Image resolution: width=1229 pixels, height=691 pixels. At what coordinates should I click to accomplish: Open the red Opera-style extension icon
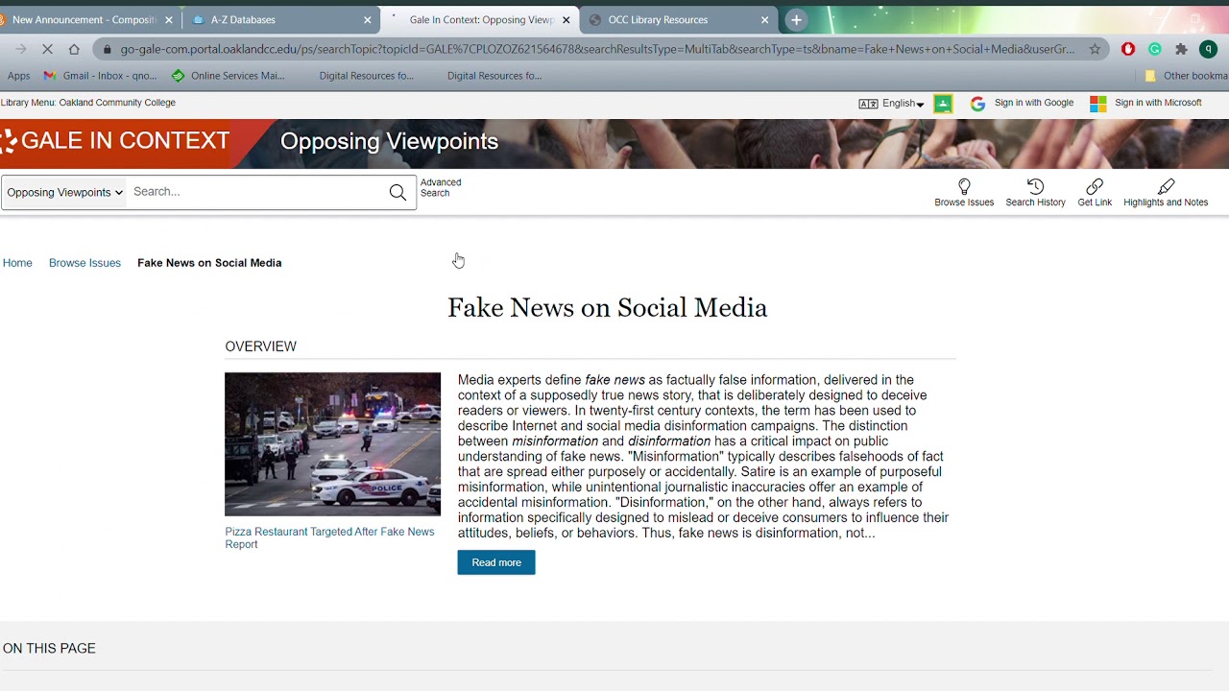click(x=1128, y=49)
